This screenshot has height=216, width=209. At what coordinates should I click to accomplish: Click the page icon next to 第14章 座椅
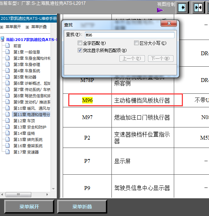7,133
